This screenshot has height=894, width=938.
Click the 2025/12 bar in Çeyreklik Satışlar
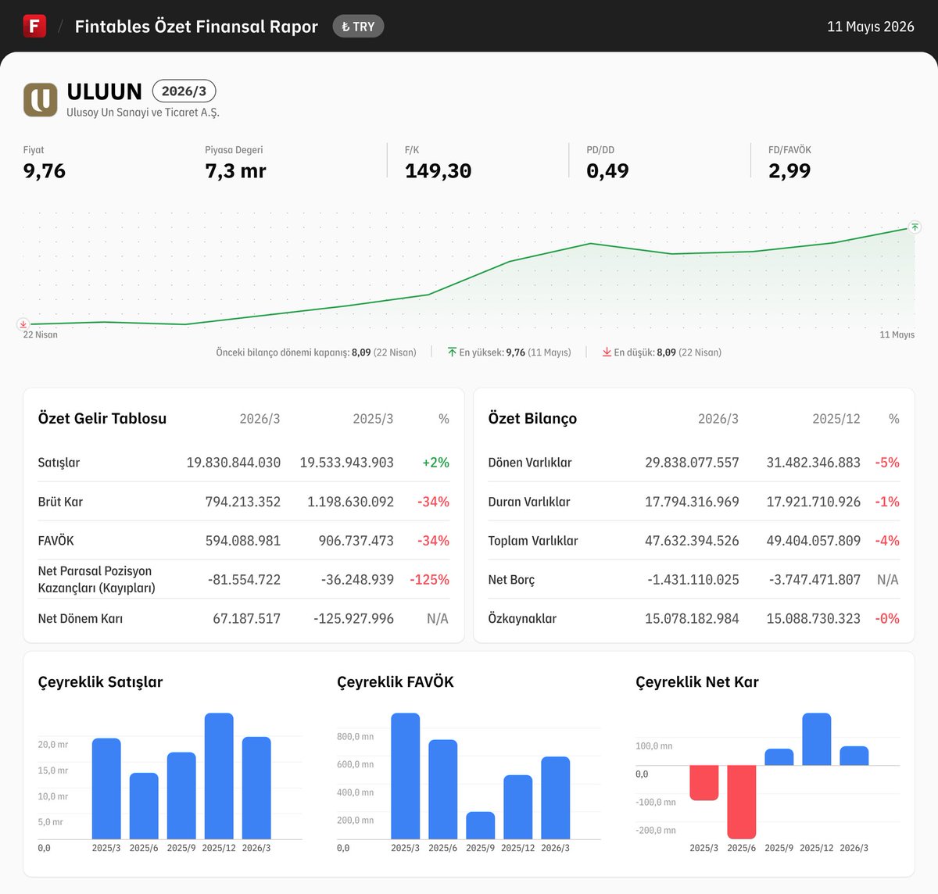[x=219, y=776]
